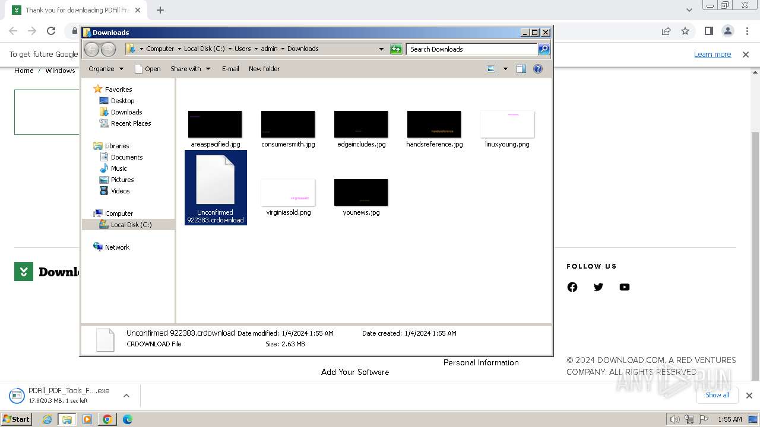Click the Search Downloads field
The image size is (760, 427).
pyautogui.click(x=471, y=49)
